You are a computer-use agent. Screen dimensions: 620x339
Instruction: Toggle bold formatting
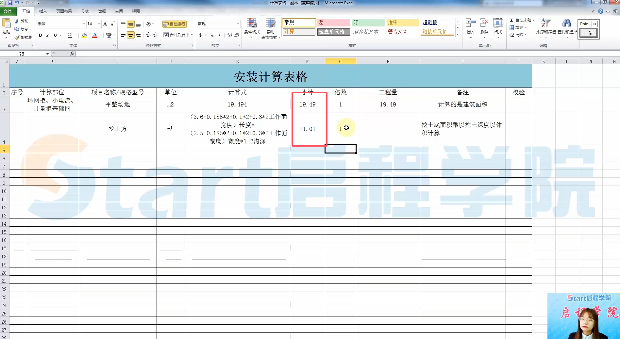pos(40,35)
